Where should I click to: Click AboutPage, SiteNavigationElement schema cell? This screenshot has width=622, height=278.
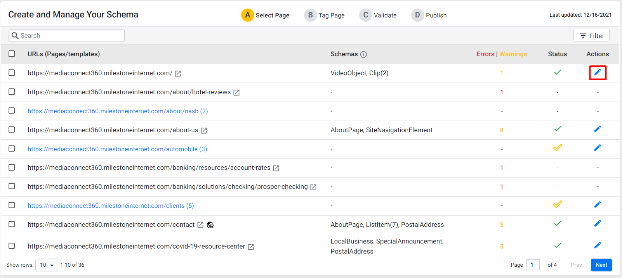coord(381,130)
